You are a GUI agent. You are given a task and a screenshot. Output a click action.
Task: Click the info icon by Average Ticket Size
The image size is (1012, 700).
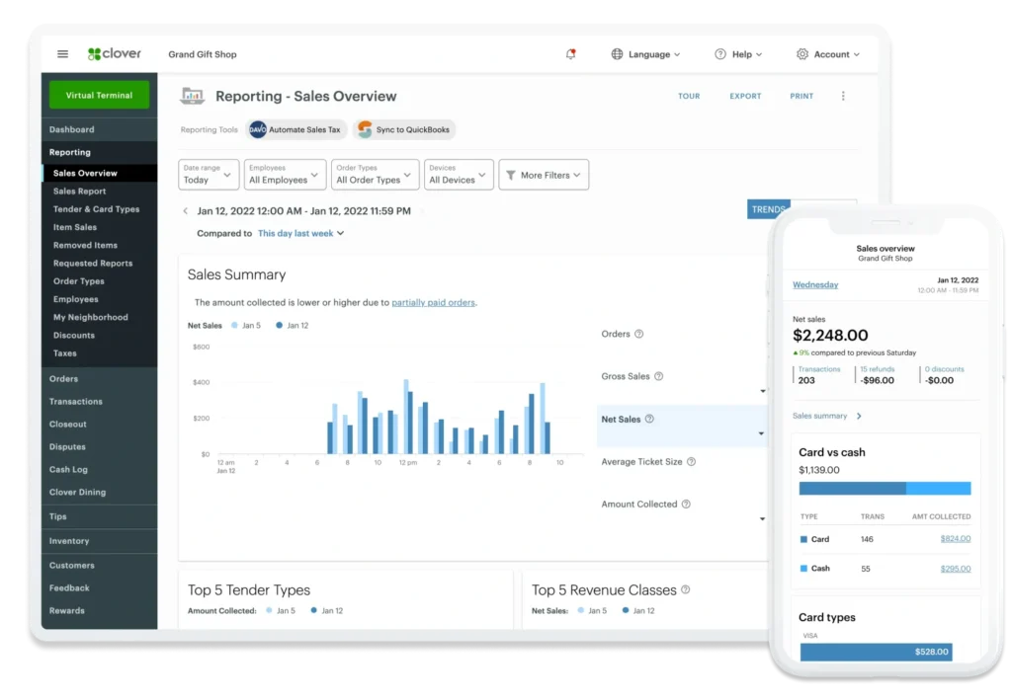tap(691, 461)
